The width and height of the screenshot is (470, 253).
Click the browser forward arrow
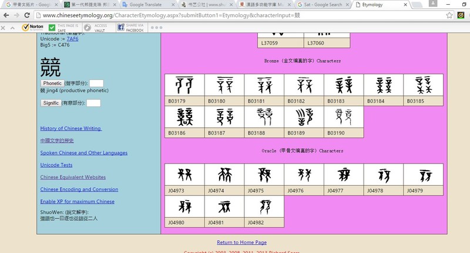tap(18, 15)
